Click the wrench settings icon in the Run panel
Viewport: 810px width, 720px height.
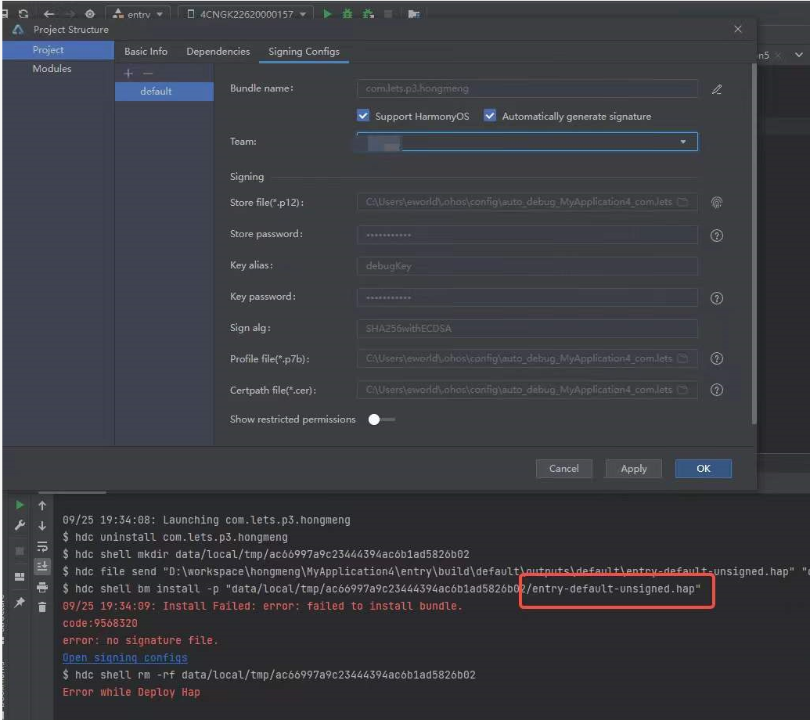point(20,525)
